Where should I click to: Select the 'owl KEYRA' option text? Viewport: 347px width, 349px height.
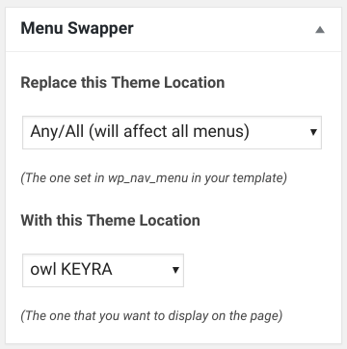pyautogui.click(x=71, y=270)
